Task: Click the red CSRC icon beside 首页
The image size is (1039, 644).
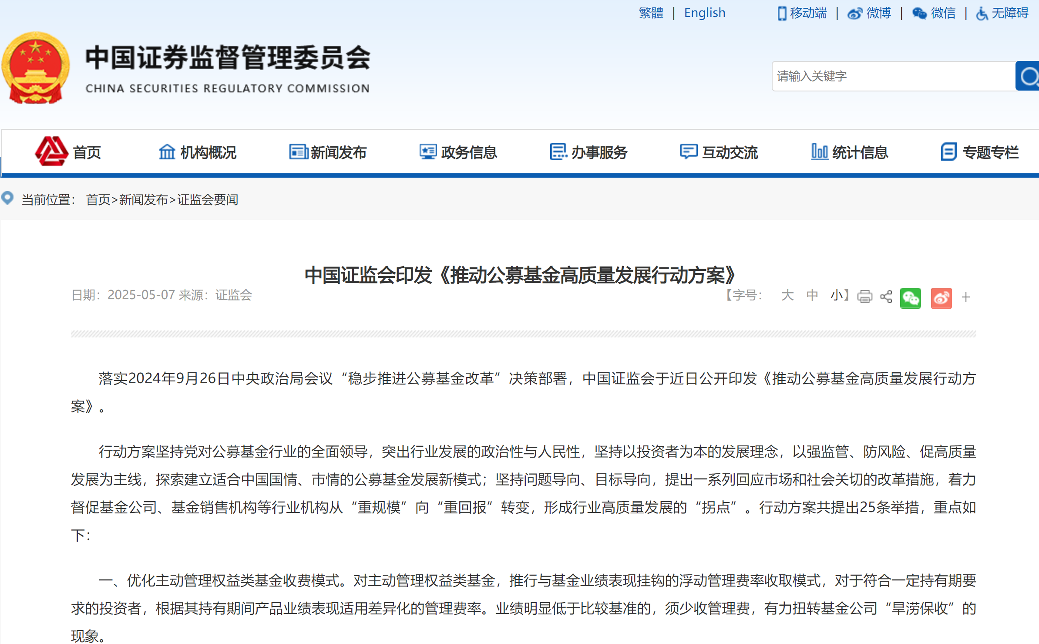Action: (x=51, y=152)
